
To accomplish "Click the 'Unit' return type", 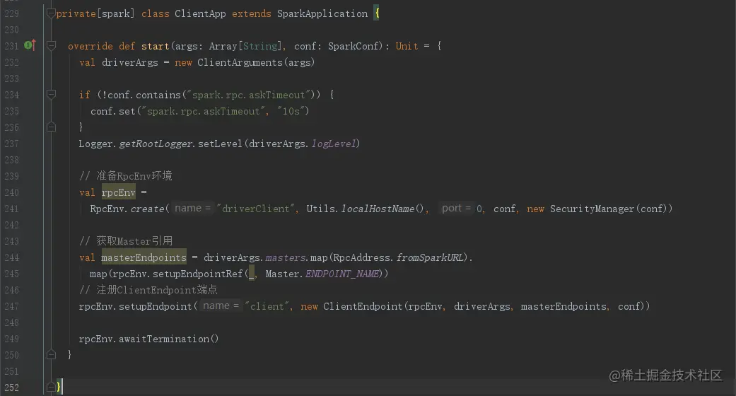I will [407, 46].
